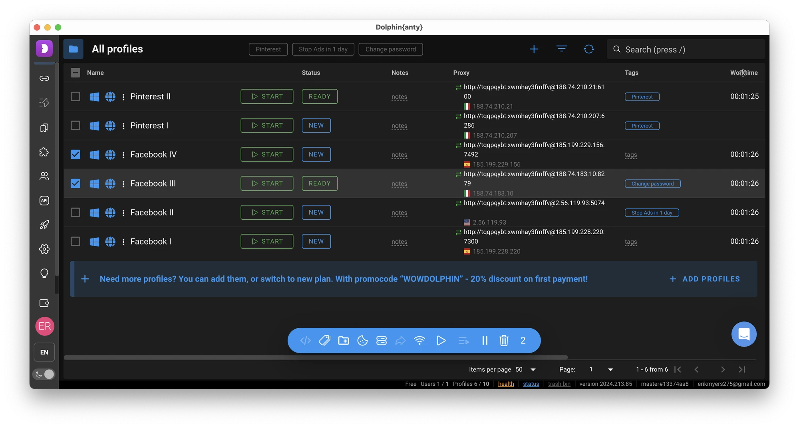
Task: Click the blue folder icon beside All profiles
Action: click(x=74, y=49)
